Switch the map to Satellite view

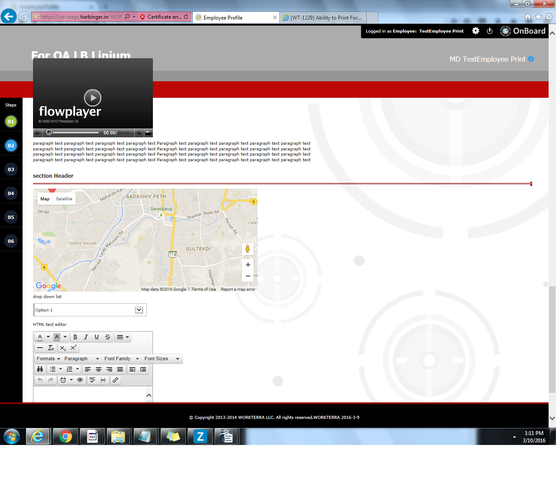click(64, 199)
